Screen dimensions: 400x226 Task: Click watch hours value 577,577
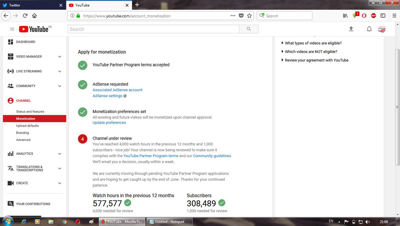click(107, 203)
